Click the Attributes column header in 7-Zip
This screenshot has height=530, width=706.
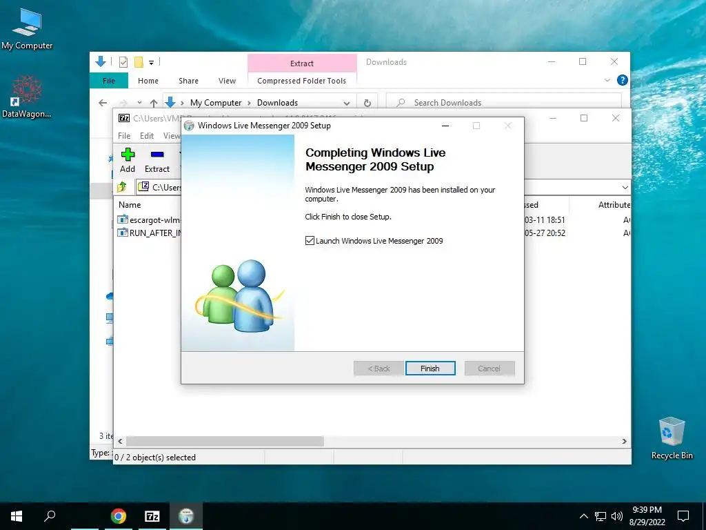click(614, 204)
